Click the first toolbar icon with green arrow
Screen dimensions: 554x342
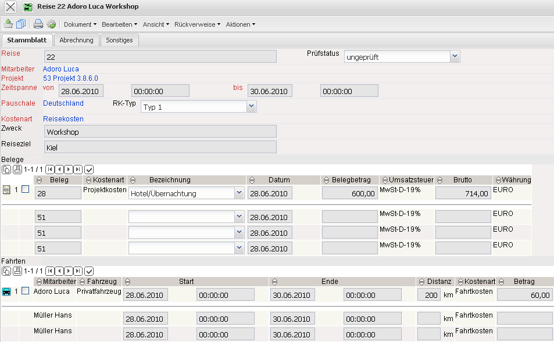(8, 24)
